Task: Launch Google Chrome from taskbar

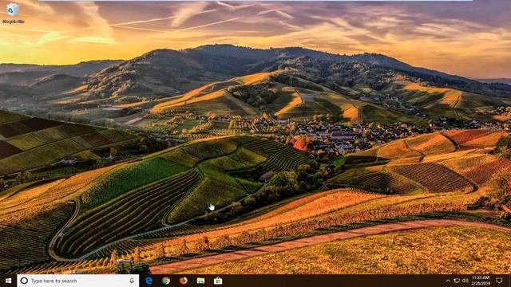Action: [166, 281]
